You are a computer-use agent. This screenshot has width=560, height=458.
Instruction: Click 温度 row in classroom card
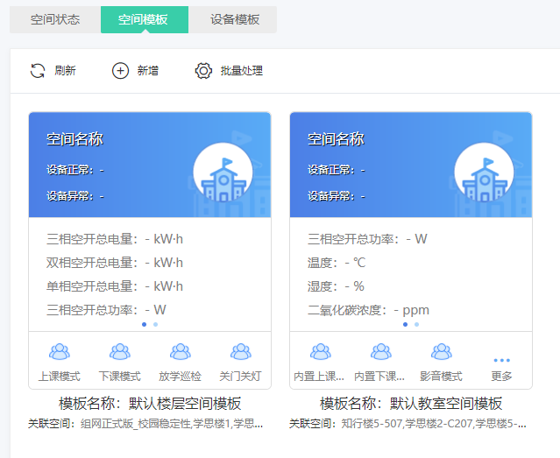(x=337, y=263)
